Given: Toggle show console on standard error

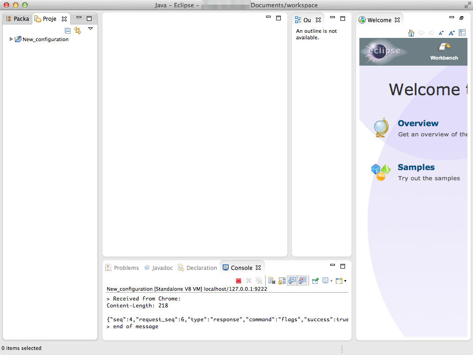Looking at the screenshot, I should tap(302, 281).
